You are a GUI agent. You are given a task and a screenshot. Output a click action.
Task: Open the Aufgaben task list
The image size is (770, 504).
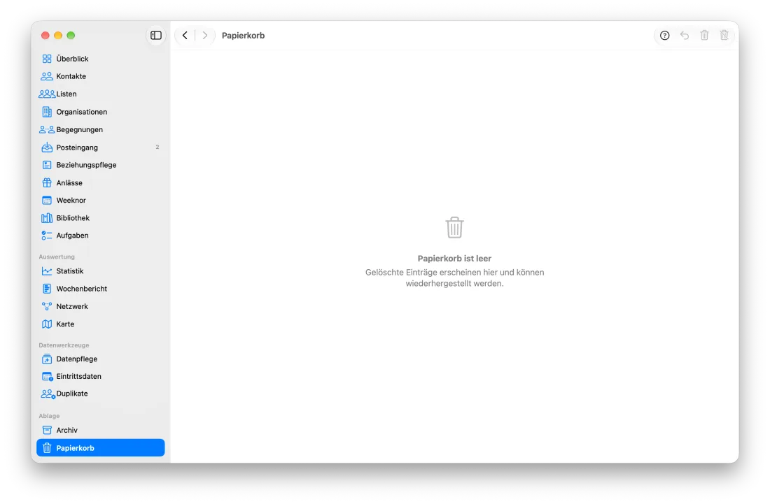point(101,236)
